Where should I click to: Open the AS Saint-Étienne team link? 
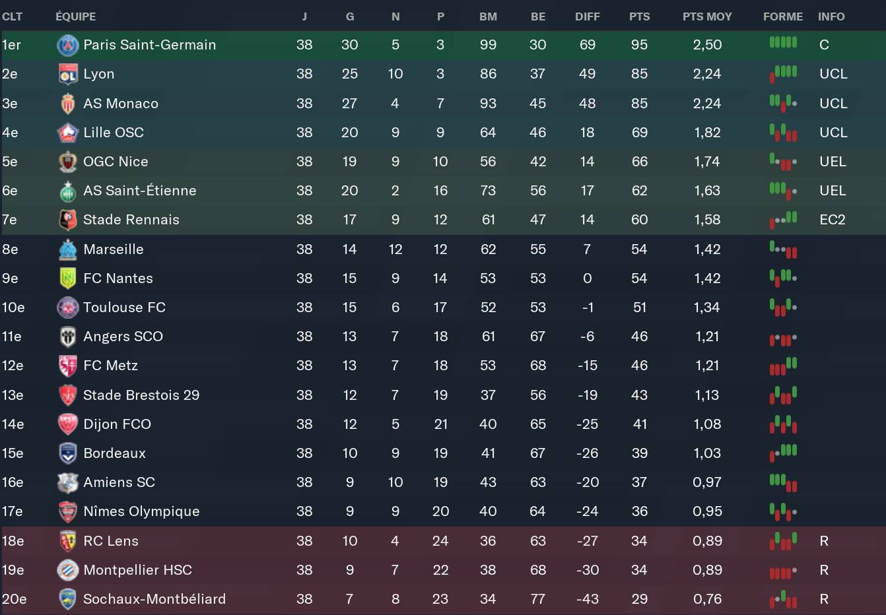click(x=139, y=191)
